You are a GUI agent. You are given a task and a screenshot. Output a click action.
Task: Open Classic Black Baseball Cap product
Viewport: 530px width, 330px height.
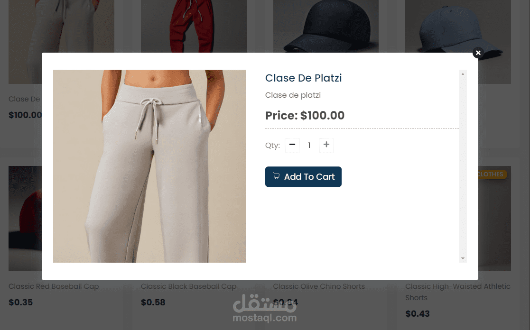[189, 286]
